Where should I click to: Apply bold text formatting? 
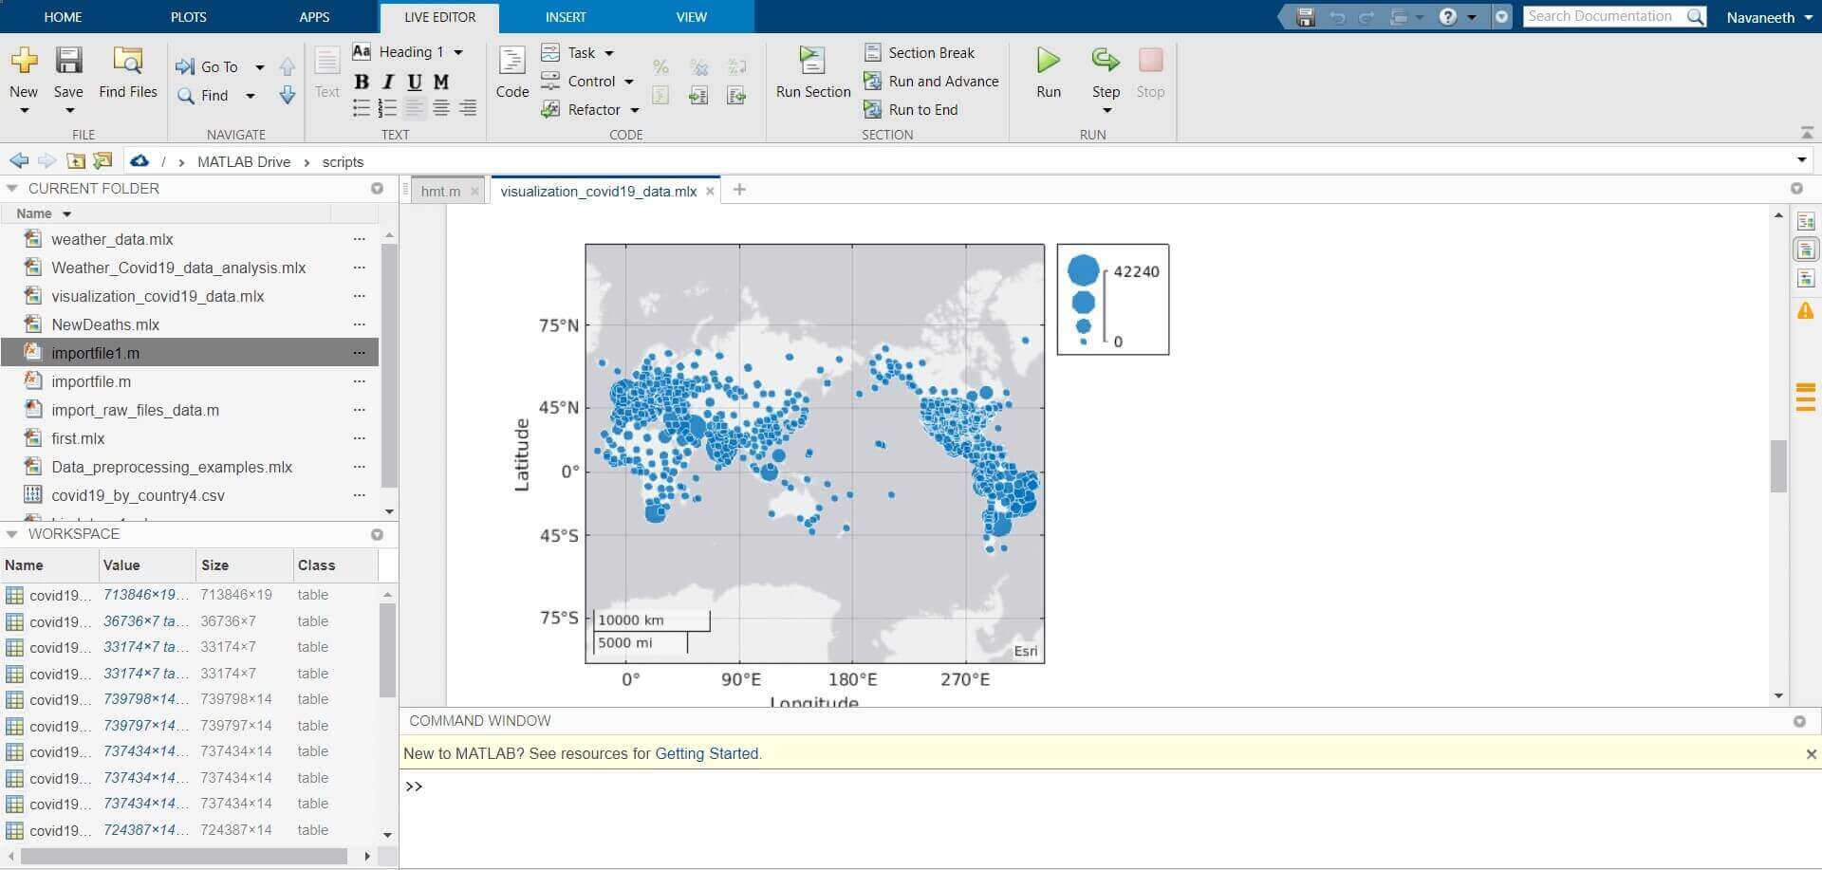362,83
